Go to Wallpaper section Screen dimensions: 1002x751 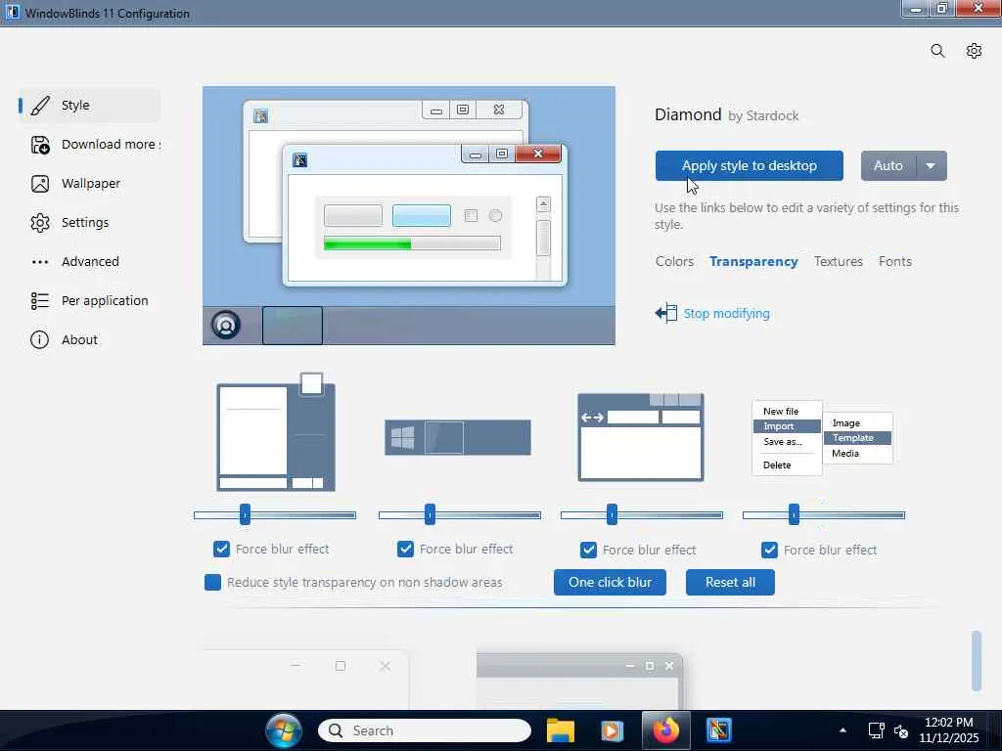point(89,184)
